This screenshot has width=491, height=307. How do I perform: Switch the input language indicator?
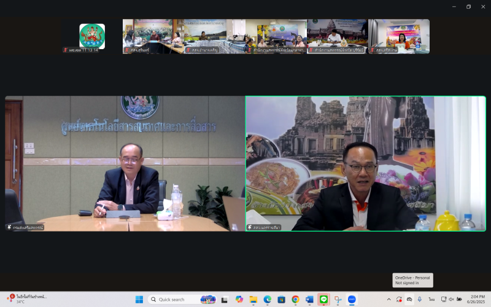coord(431,300)
